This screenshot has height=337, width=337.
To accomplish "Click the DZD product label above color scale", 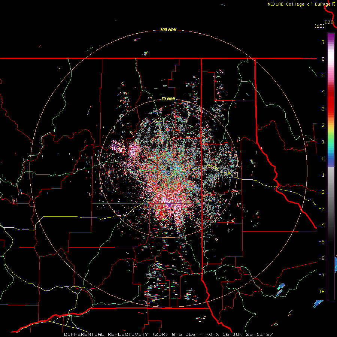I will point(329,22).
